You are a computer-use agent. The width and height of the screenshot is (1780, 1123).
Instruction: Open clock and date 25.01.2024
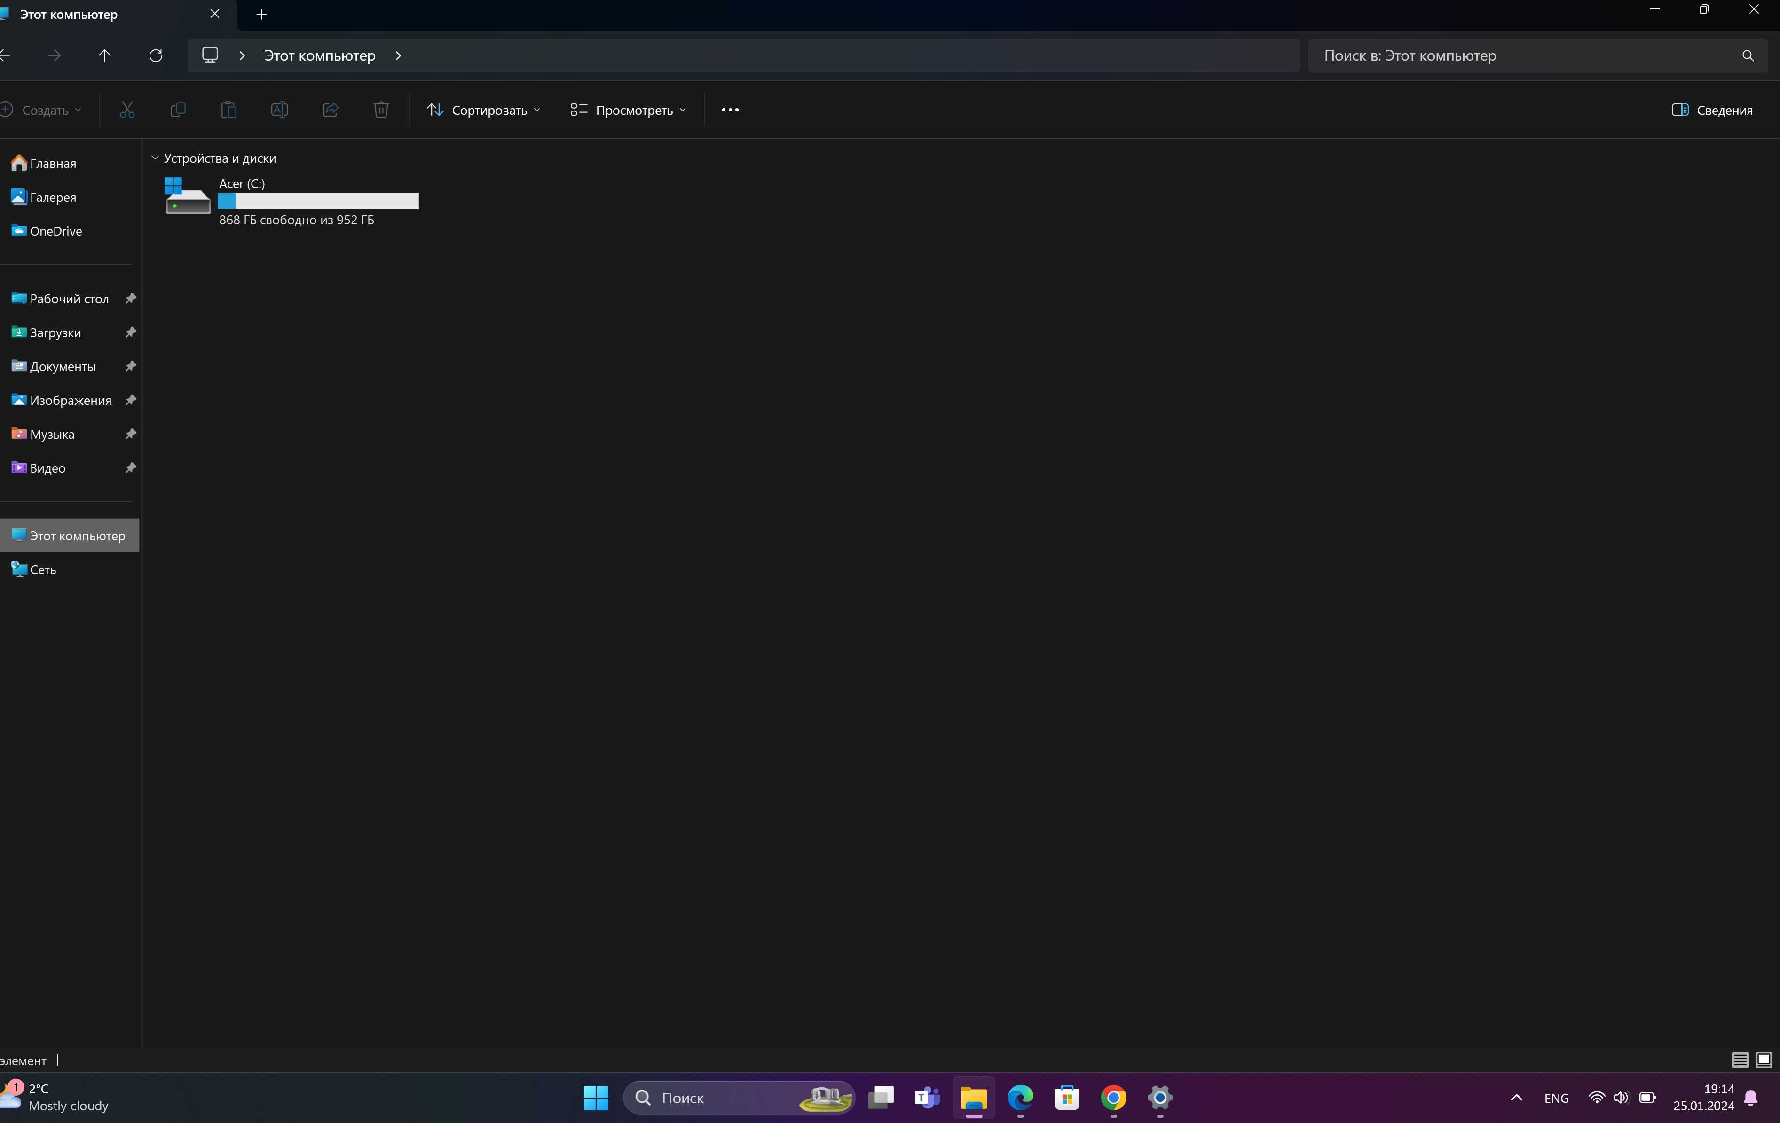(x=1704, y=1098)
